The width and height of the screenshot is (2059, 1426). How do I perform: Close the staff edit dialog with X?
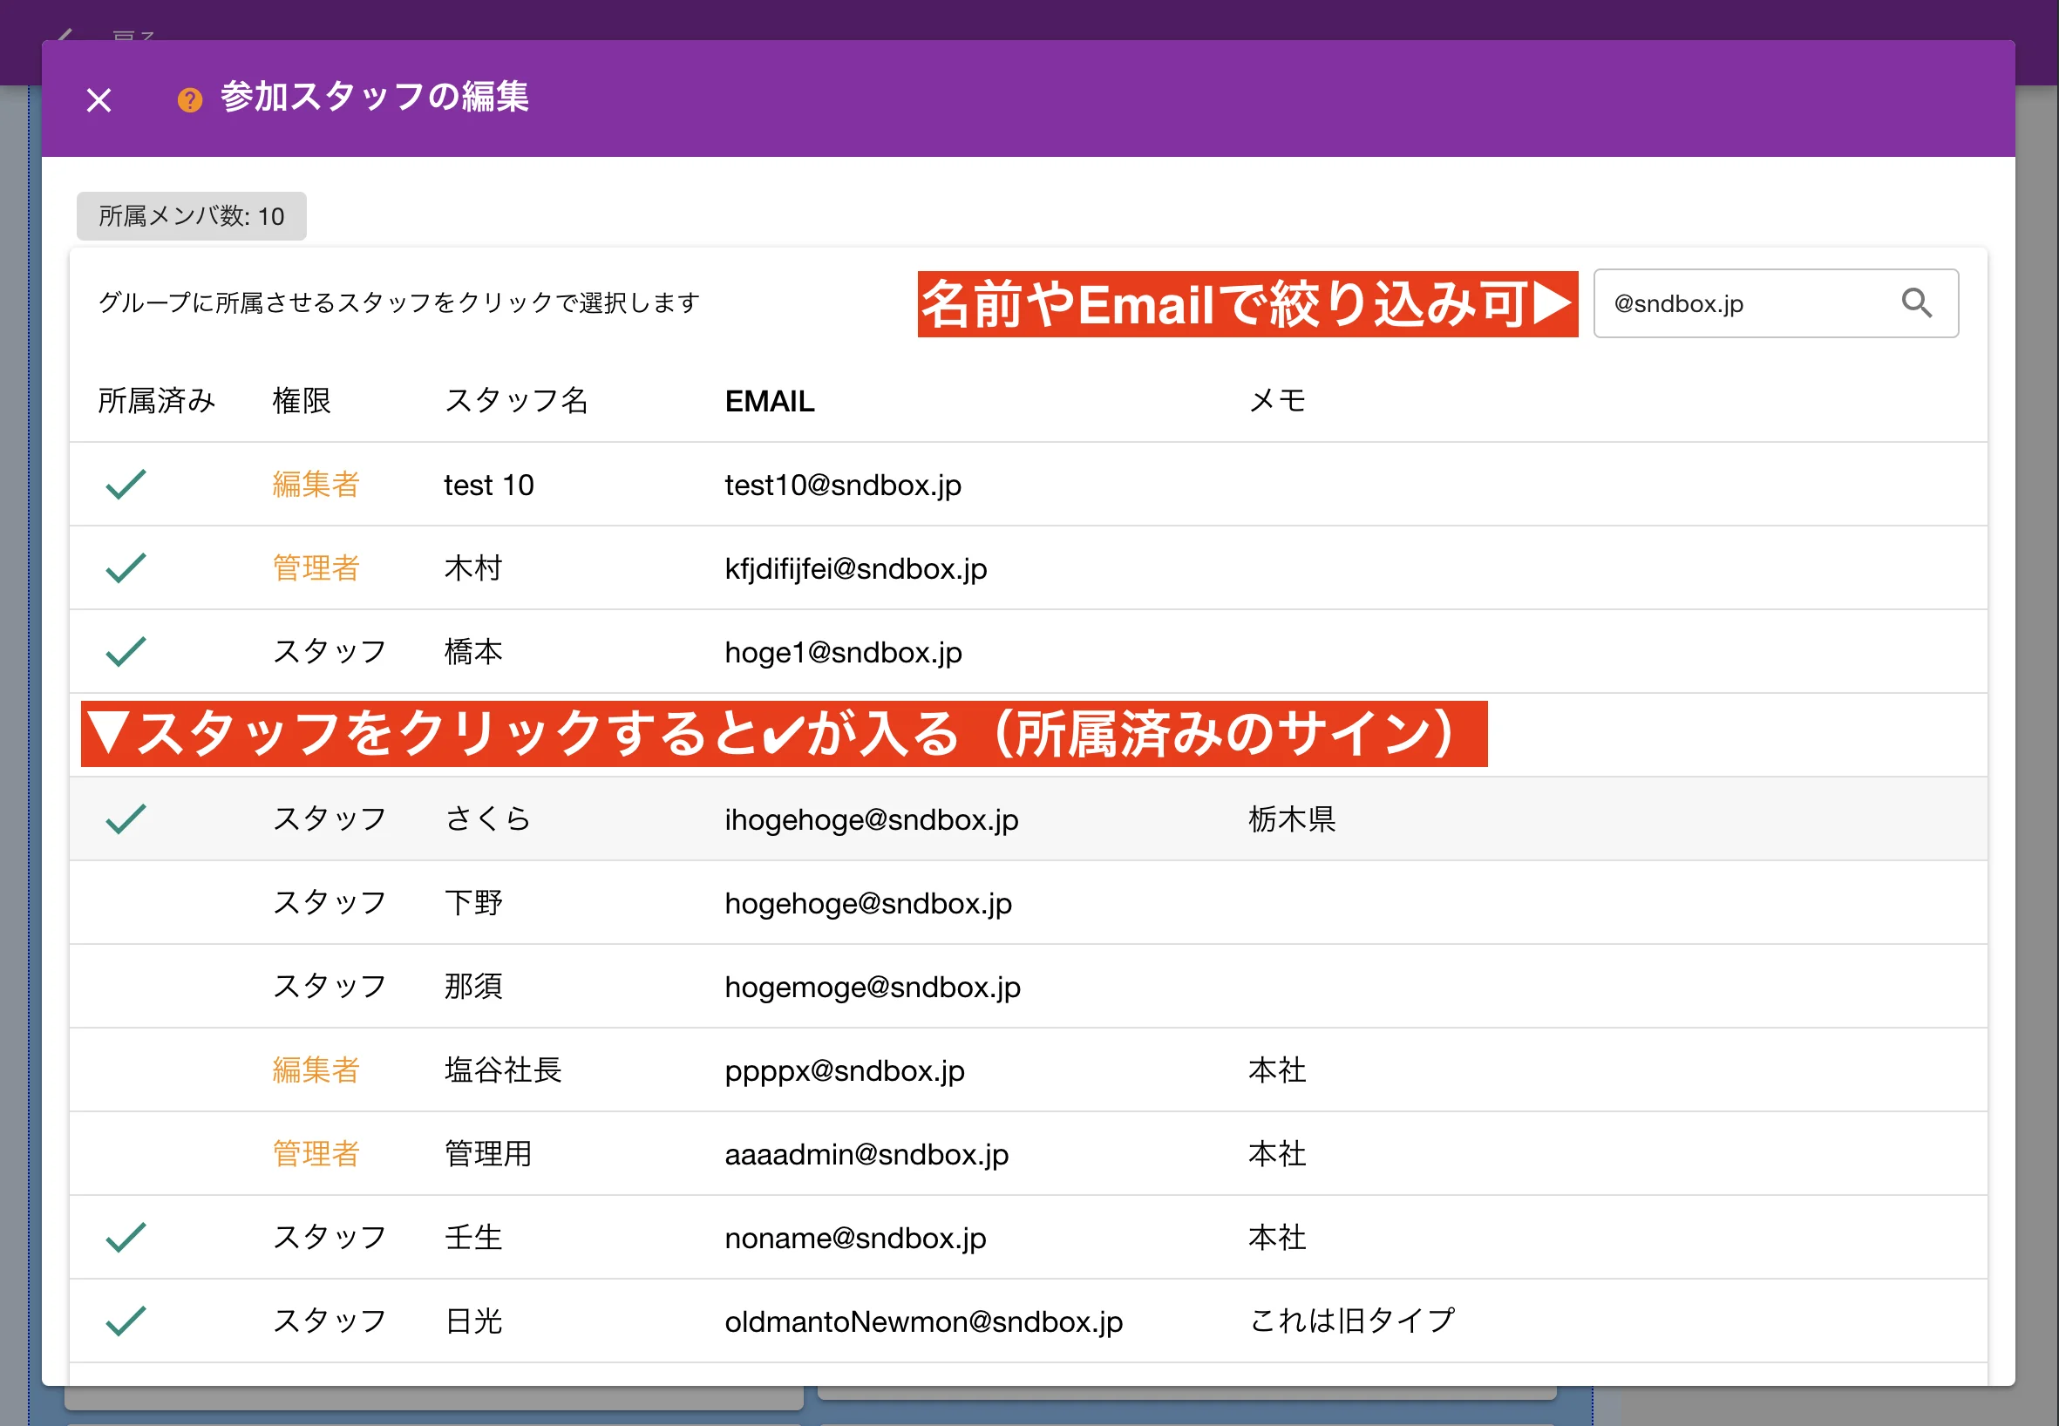[x=99, y=100]
